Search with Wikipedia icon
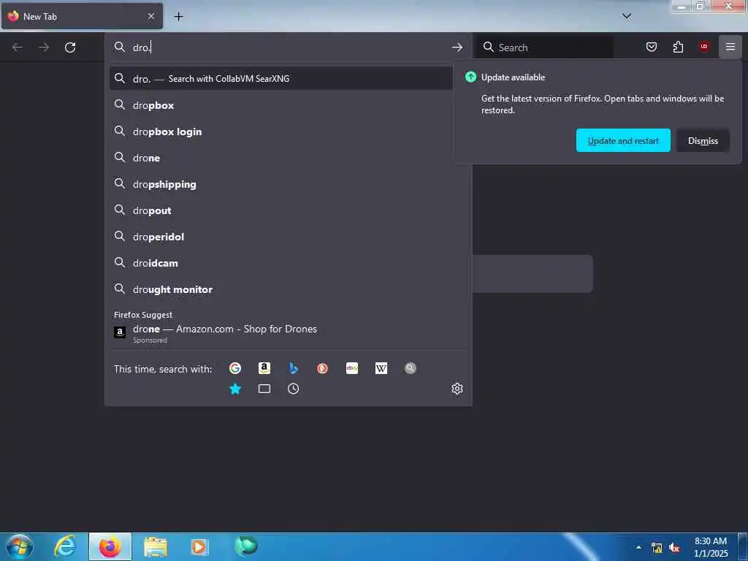Image resolution: width=748 pixels, height=561 pixels. tap(381, 368)
